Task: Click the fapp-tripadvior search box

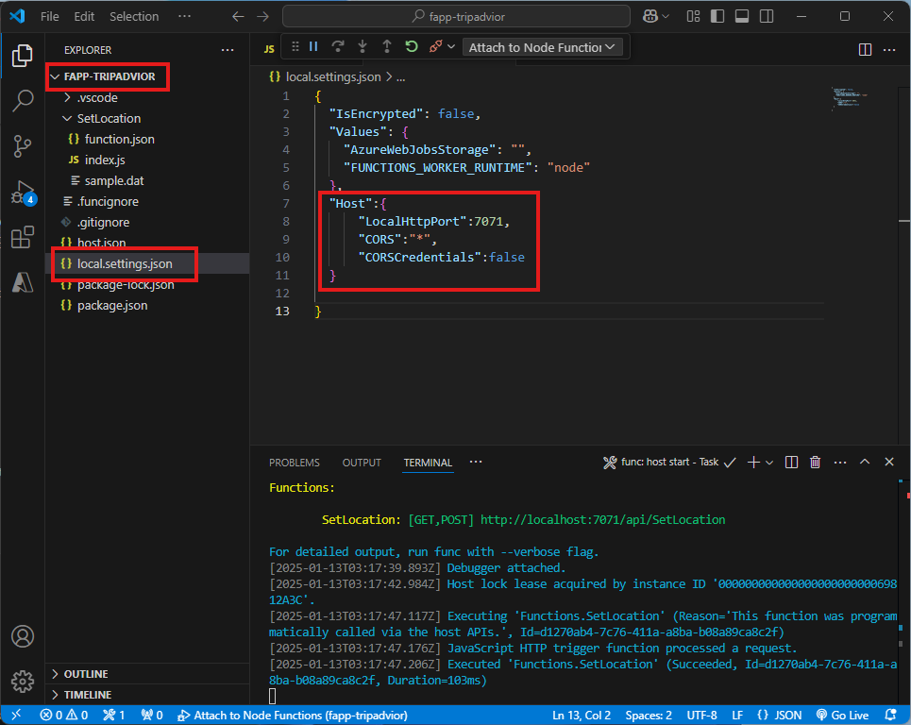Action: [456, 16]
